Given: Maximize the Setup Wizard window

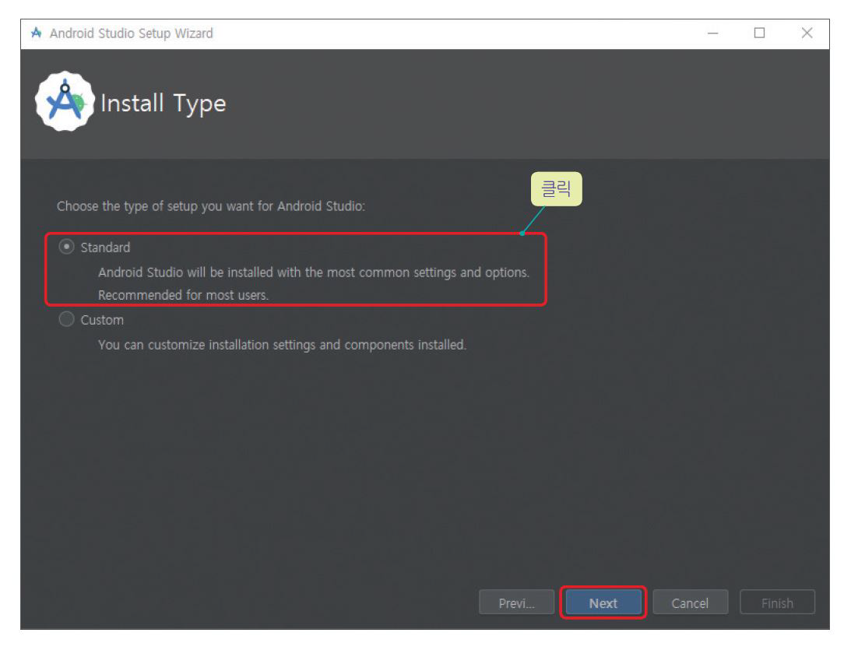Looking at the screenshot, I should pyautogui.click(x=759, y=33).
